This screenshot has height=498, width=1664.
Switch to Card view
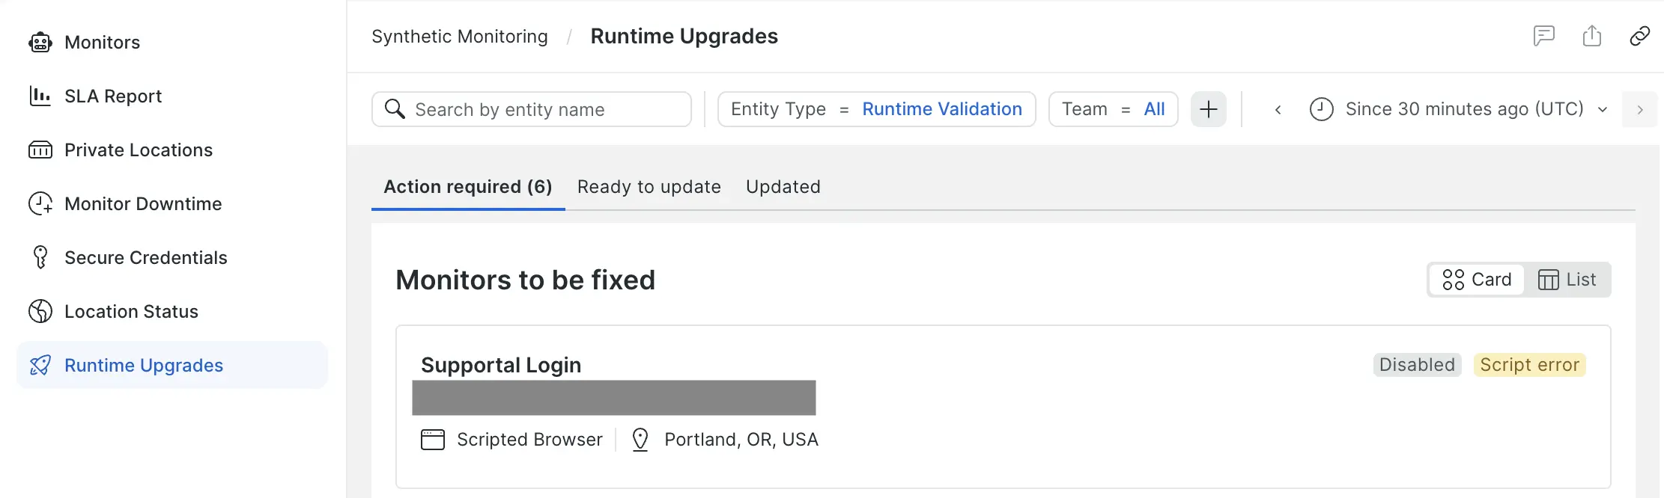[x=1477, y=280]
